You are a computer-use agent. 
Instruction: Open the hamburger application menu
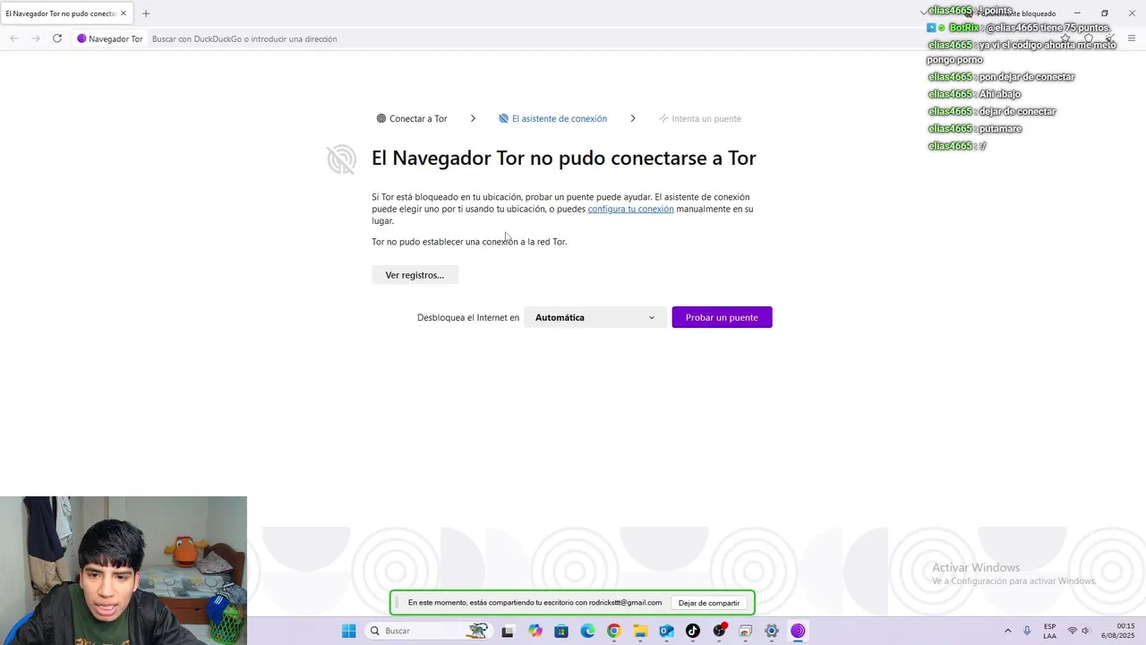[1132, 39]
